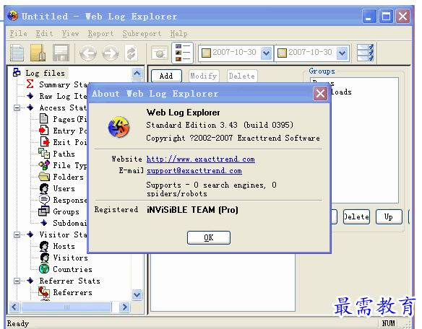
Task: Open the end date dropdown arrow
Action: (342, 53)
